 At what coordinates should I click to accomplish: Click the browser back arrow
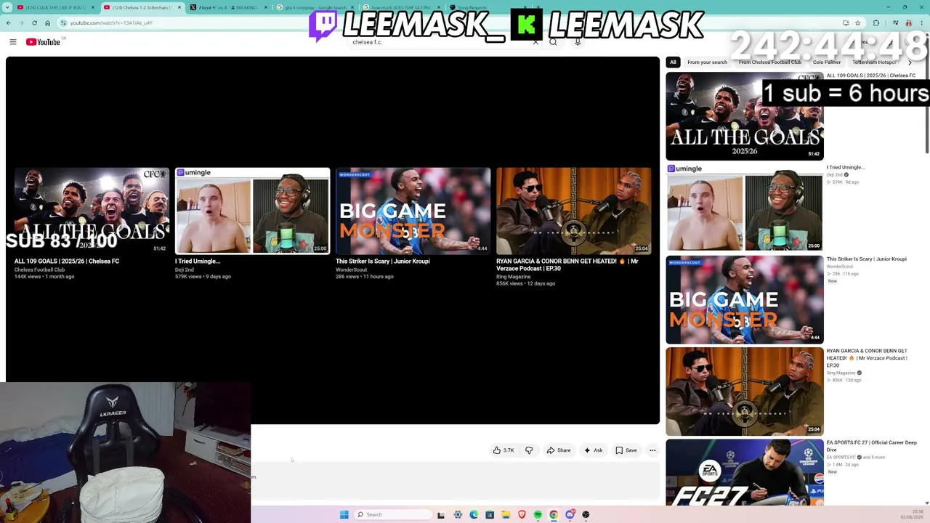tap(9, 23)
